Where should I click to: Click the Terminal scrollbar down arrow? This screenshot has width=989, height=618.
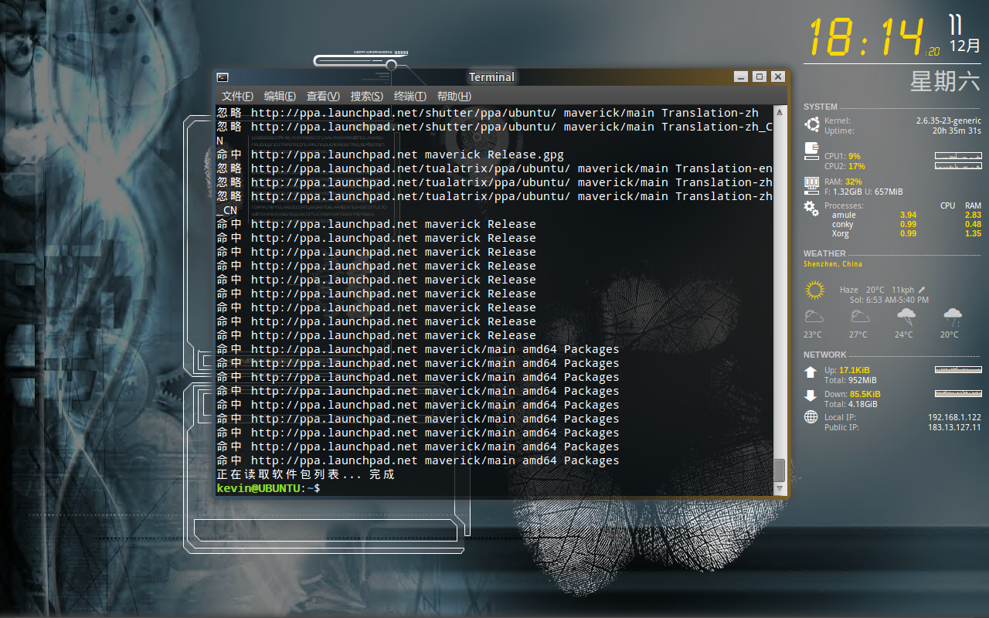coord(780,489)
